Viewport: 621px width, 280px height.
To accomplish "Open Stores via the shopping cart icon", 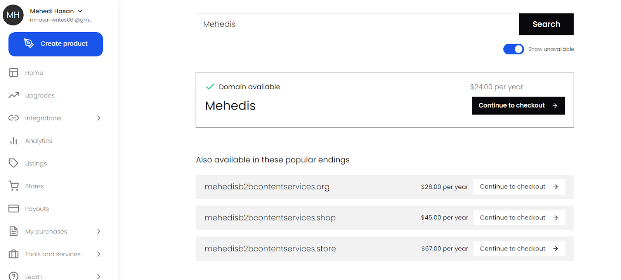I will coord(14,186).
